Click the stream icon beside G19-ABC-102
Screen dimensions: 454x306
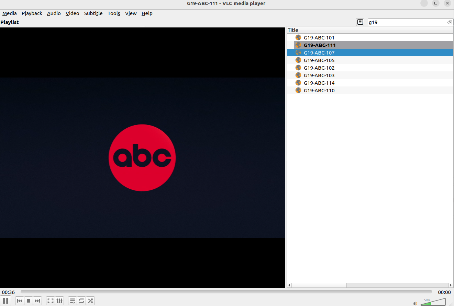point(298,68)
